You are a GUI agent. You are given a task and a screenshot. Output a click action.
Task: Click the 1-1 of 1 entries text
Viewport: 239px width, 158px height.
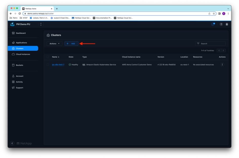click(x=207, y=51)
